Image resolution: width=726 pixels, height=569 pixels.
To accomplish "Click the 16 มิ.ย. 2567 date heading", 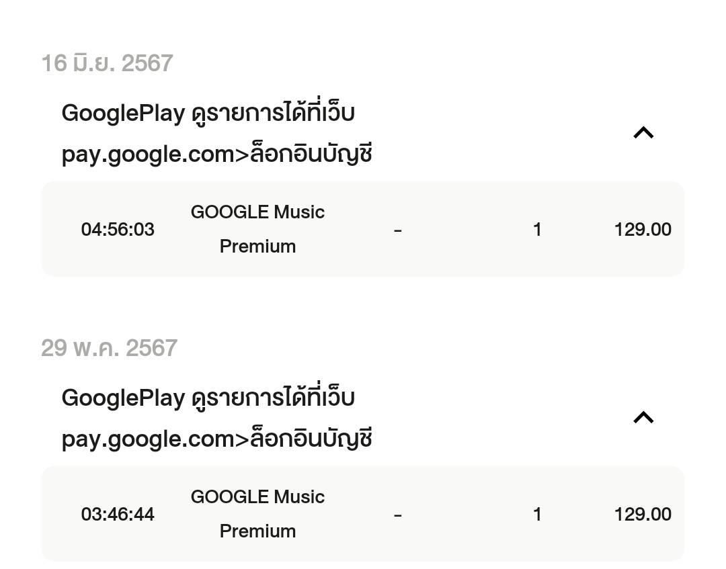I will pyautogui.click(x=107, y=63).
